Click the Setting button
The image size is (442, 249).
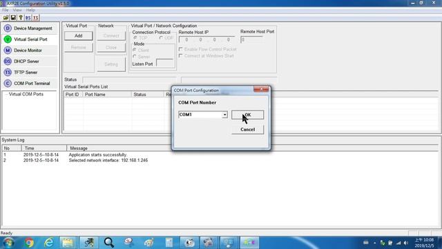111,64
